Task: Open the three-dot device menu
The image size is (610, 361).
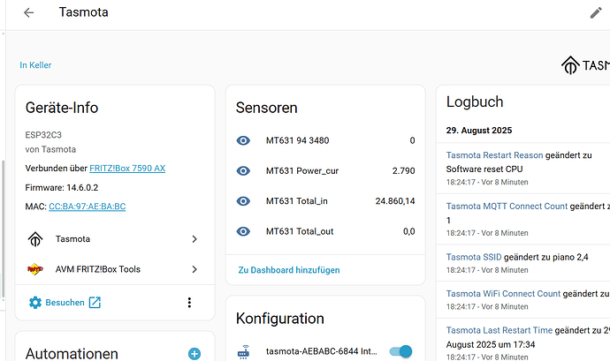Action: click(x=189, y=303)
